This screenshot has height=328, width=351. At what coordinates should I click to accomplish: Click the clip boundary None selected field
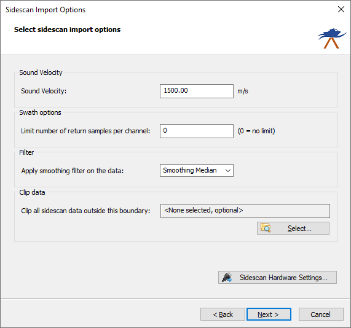click(245, 211)
